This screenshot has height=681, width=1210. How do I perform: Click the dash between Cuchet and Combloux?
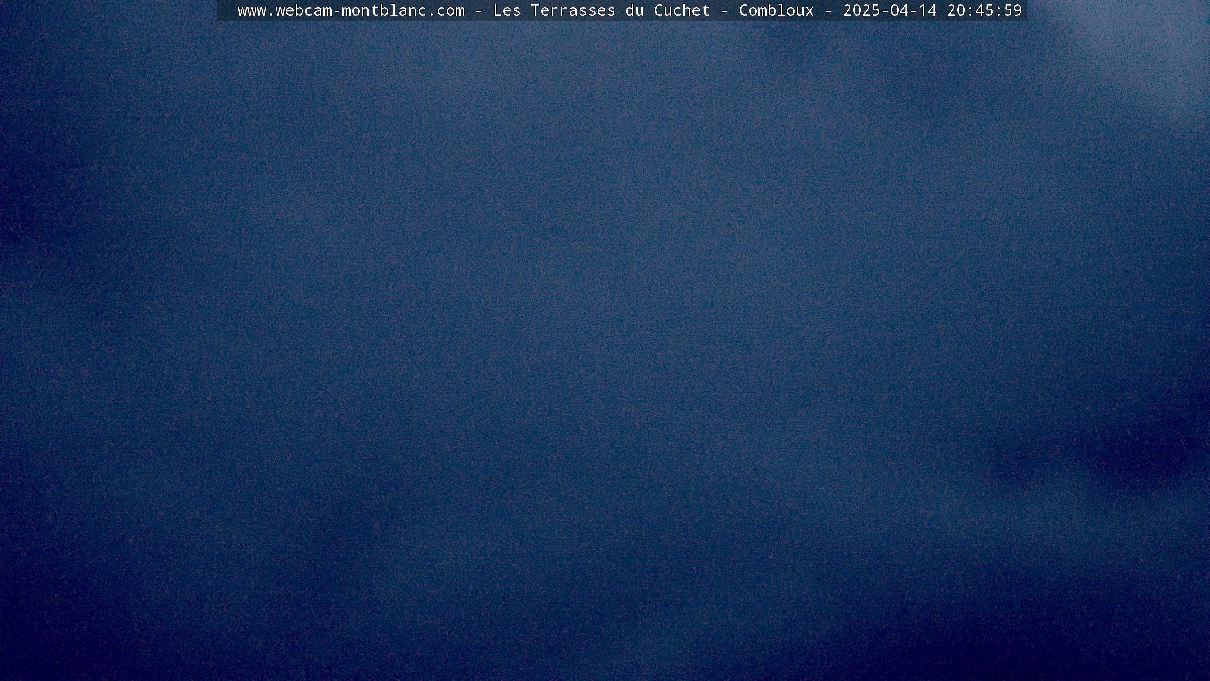point(724,10)
